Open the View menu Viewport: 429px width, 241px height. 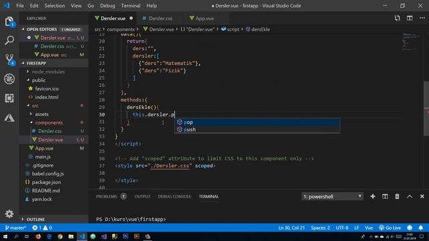(76, 5)
